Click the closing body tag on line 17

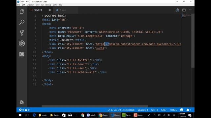click(x=47, y=80)
